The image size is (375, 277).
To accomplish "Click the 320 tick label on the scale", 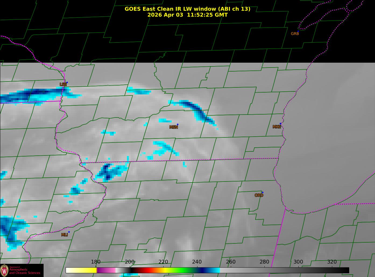I will click(x=332, y=262).
